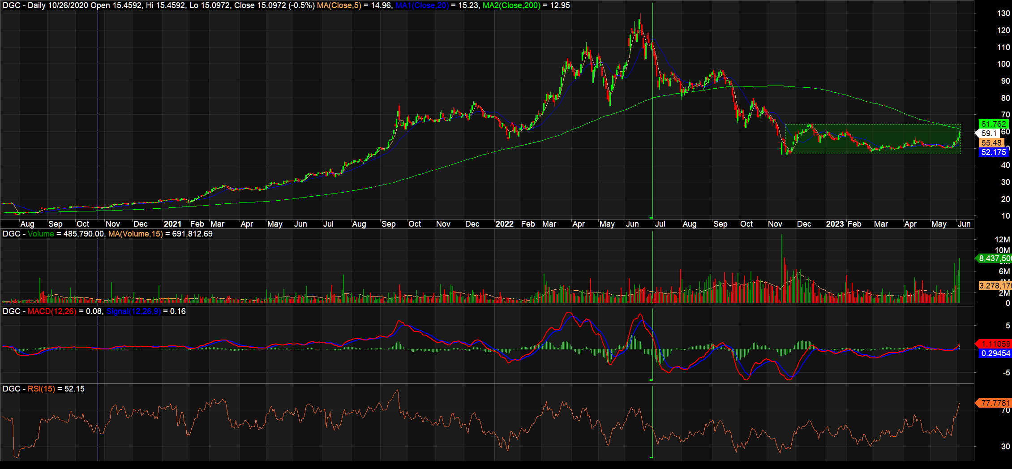Click the 2023 year label on time axis
This screenshot has width=1012, height=469.
(x=835, y=224)
